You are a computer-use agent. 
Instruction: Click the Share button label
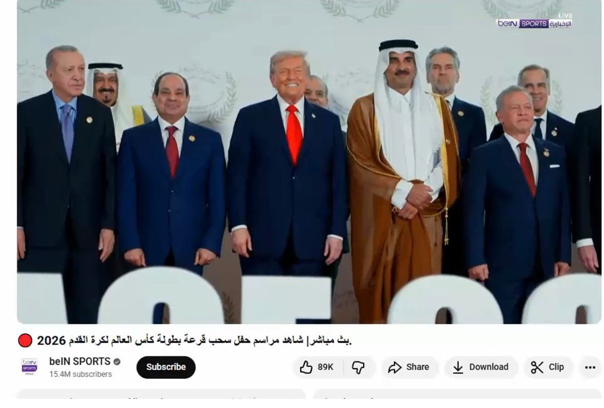(418, 367)
